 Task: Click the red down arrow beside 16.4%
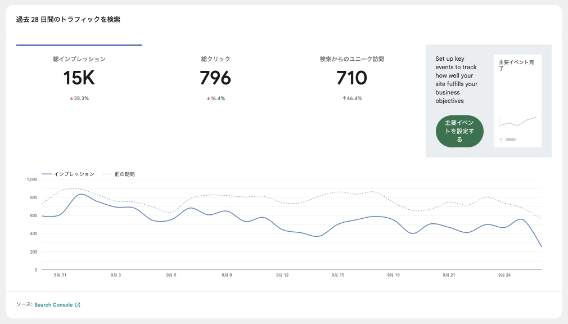pyautogui.click(x=208, y=98)
